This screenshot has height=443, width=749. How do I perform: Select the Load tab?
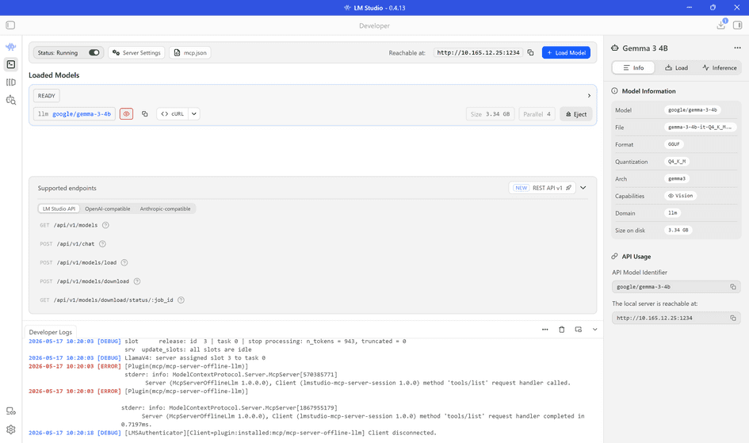click(x=676, y=68)
